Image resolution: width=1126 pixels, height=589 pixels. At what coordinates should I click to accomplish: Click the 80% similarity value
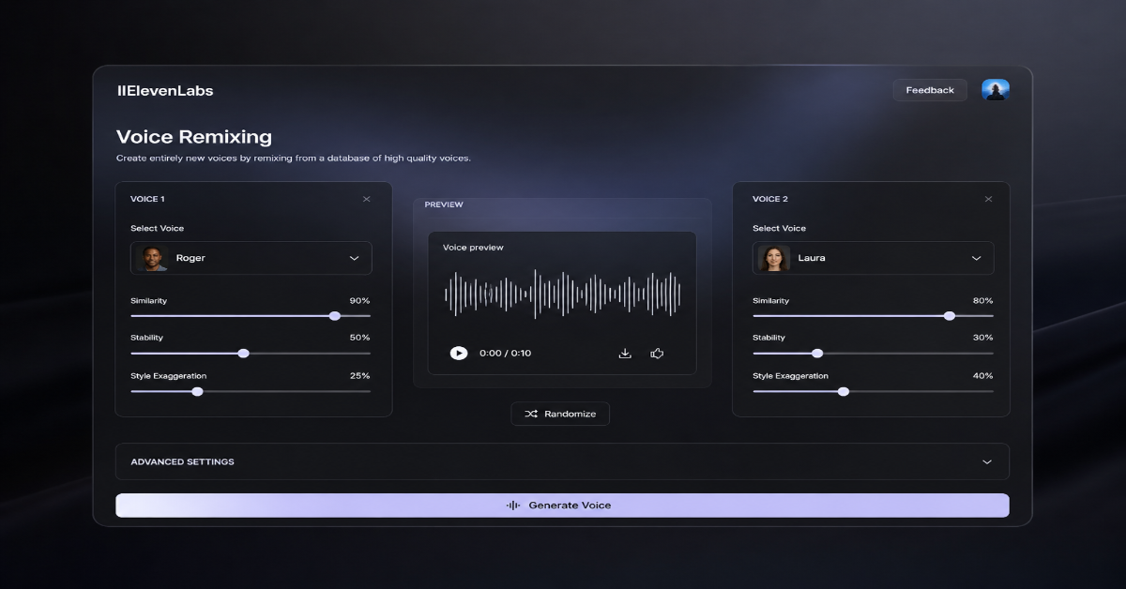[x=982, y=301]
